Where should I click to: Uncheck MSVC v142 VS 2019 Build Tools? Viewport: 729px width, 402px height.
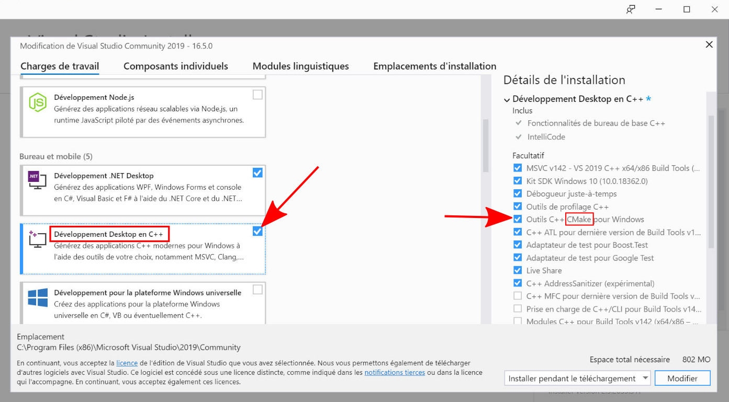[518, 168]
